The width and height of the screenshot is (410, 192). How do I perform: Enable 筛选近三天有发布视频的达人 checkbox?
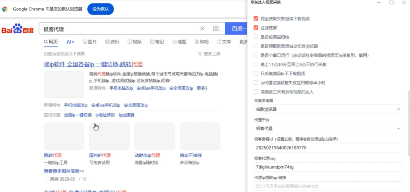pyautogui.click(x=256, y=92)
